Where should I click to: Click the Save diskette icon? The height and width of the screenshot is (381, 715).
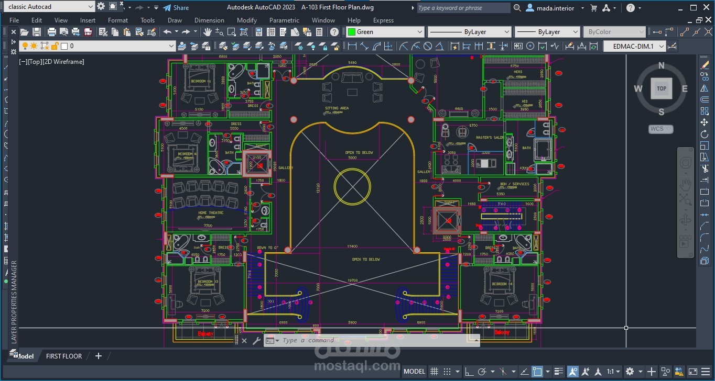click(x=37, y=32)
